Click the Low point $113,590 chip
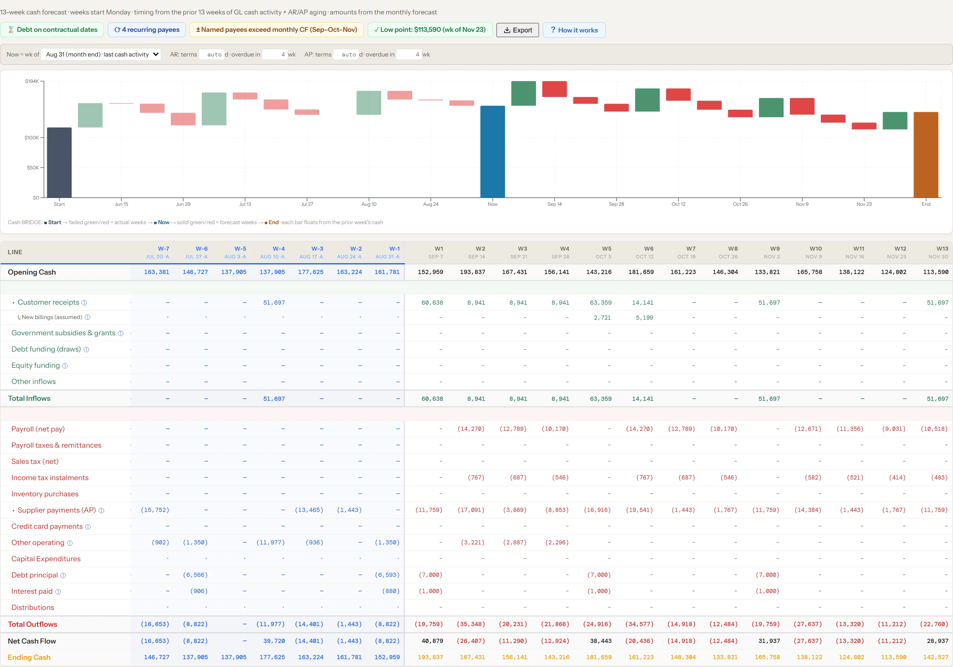 click(x=430, y=30)
